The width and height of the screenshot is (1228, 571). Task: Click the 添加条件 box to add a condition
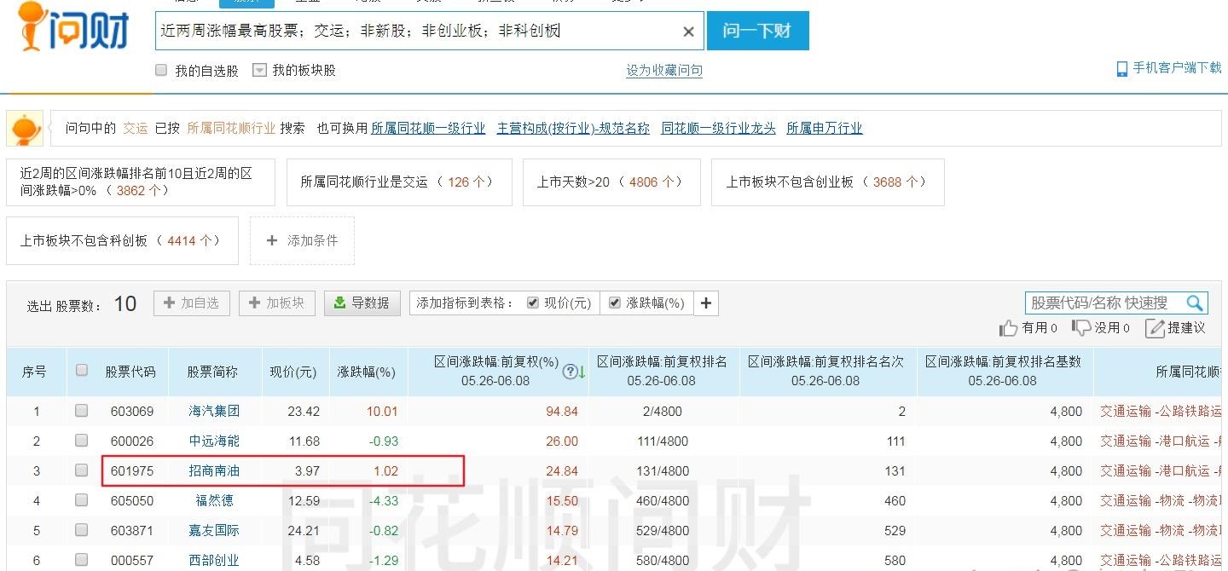tap(302, 241)
